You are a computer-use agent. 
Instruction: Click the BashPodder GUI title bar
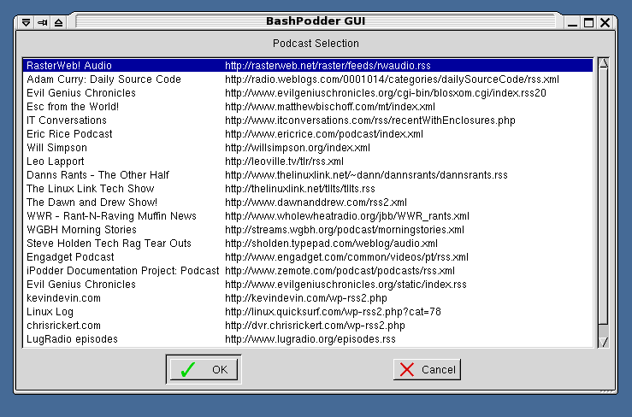pos(316,21)
